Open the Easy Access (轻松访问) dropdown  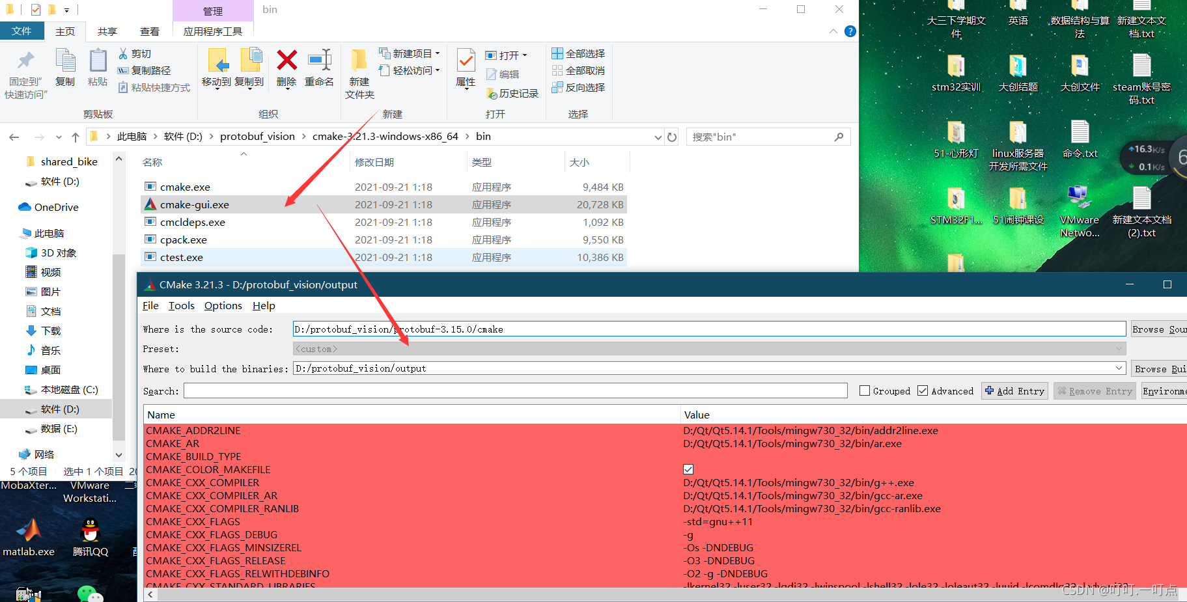410,70
